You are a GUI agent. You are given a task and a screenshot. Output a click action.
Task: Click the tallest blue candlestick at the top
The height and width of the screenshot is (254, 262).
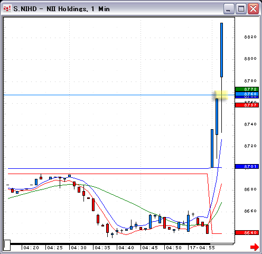click(x=221, y=50)
